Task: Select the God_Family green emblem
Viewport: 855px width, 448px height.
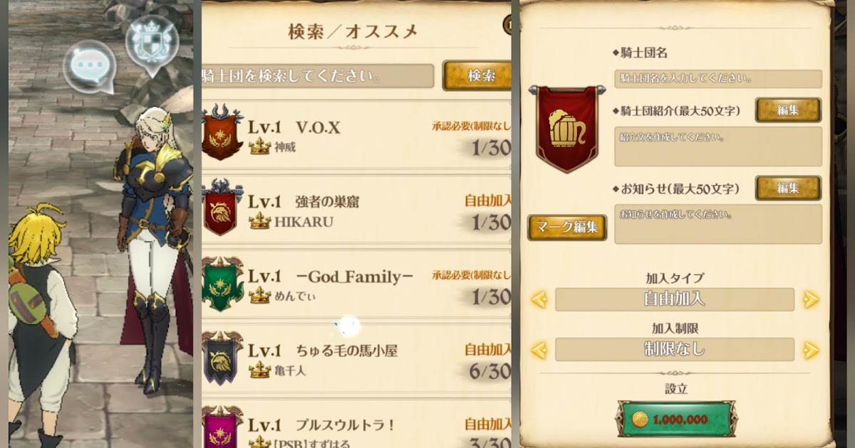Action: pyautogui.click(x=222, y=283)
